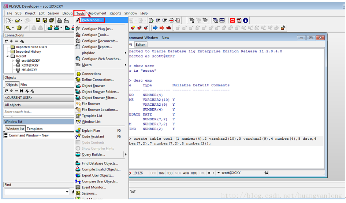The width and height of the screenshot is (346, 203).
Task: Open the Reports menu
Action: [x=115, y=13]
